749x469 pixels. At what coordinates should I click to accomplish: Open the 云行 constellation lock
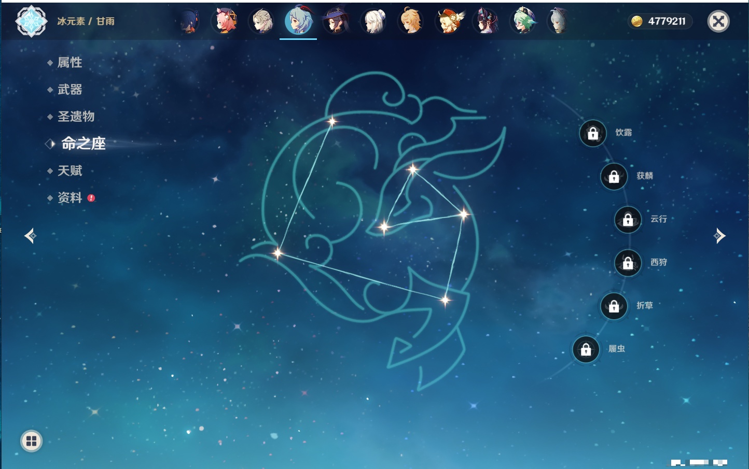click(628, 220)
